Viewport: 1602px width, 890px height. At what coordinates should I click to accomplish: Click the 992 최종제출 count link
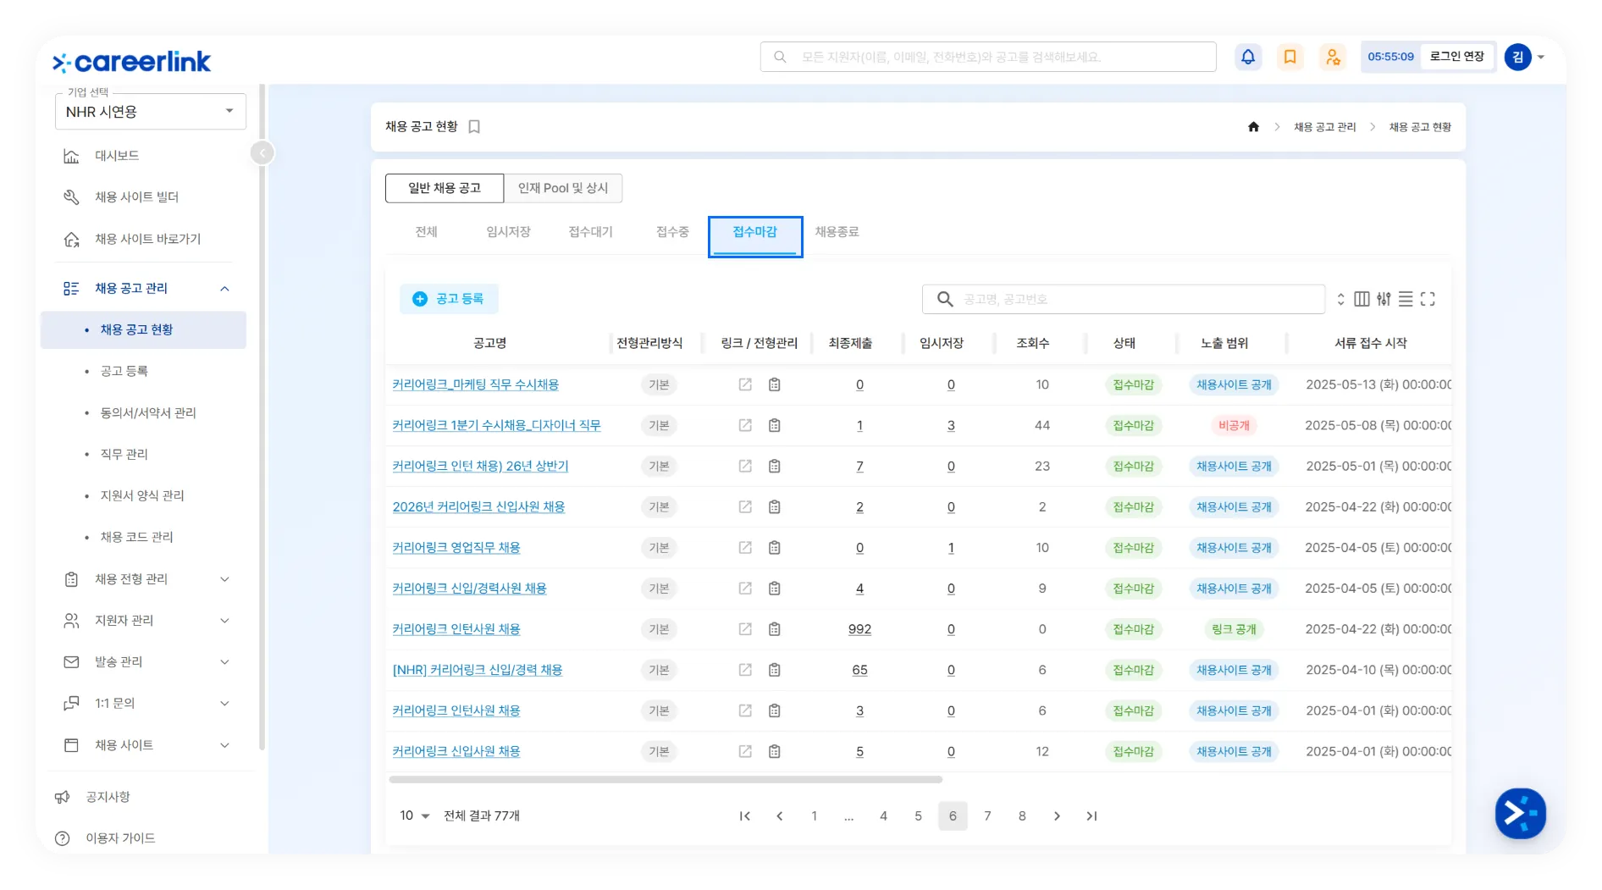[x=859, y=629]
